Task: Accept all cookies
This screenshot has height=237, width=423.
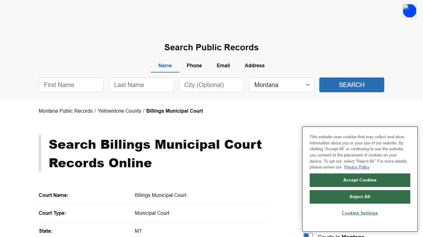Action: 360,180
